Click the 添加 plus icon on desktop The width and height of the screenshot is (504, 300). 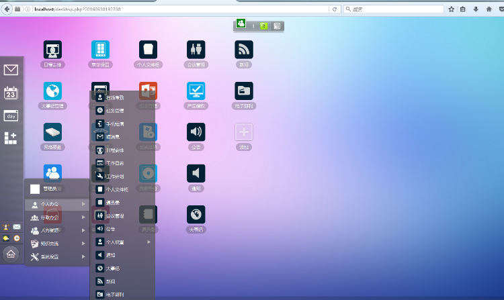click(x=244, y=132)
